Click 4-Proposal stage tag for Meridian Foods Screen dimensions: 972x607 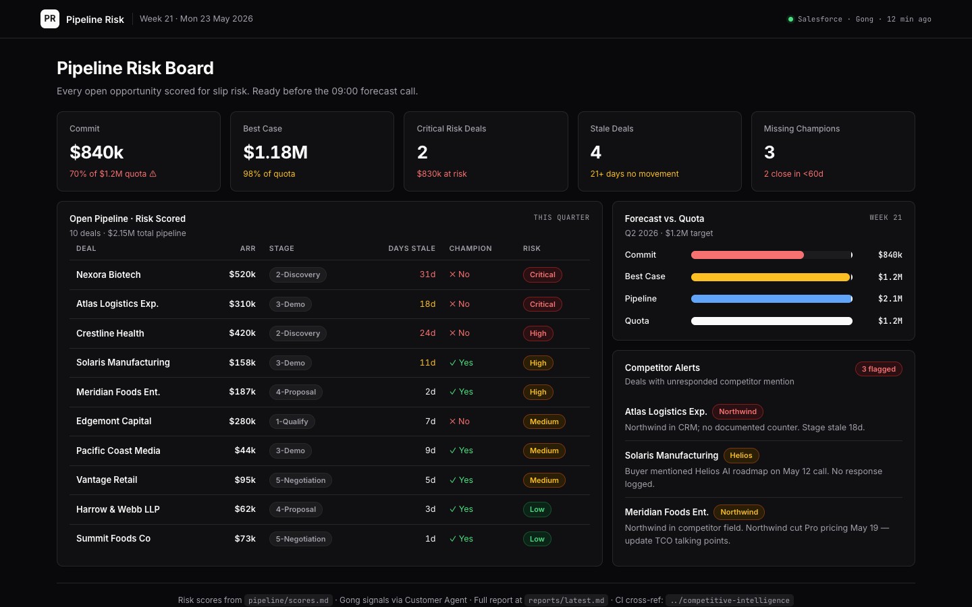pos(296,392)
